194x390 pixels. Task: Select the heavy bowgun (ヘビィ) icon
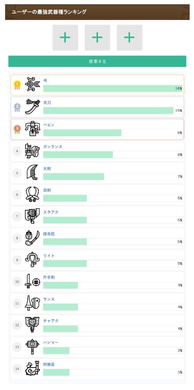pyautogui.click(x=33, y=129)
